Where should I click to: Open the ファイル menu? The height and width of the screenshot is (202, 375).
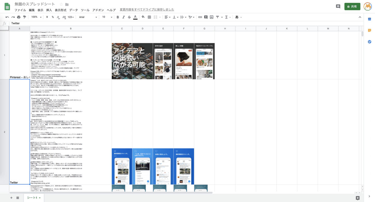[20, 10]
